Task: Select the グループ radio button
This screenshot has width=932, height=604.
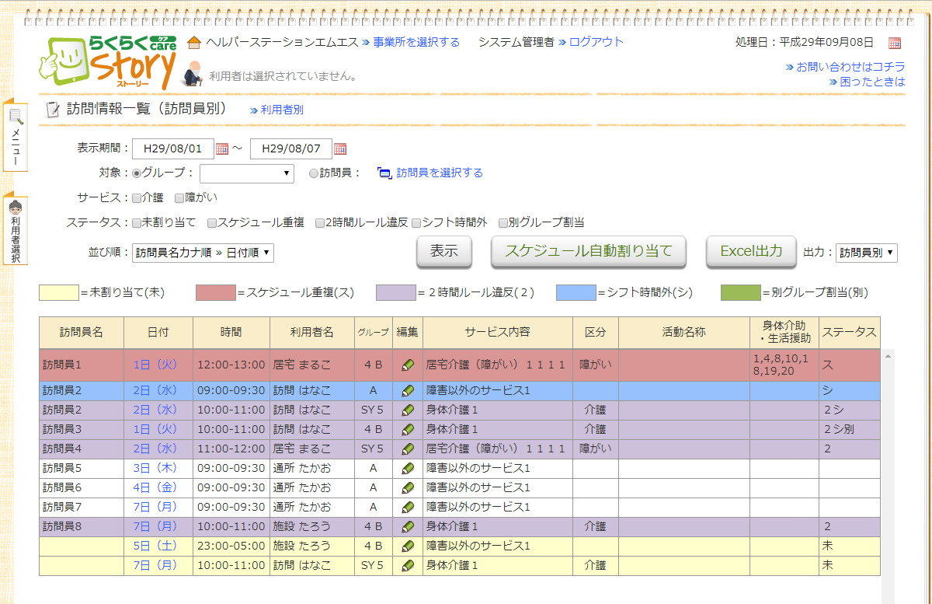Action: pos(137,173)
